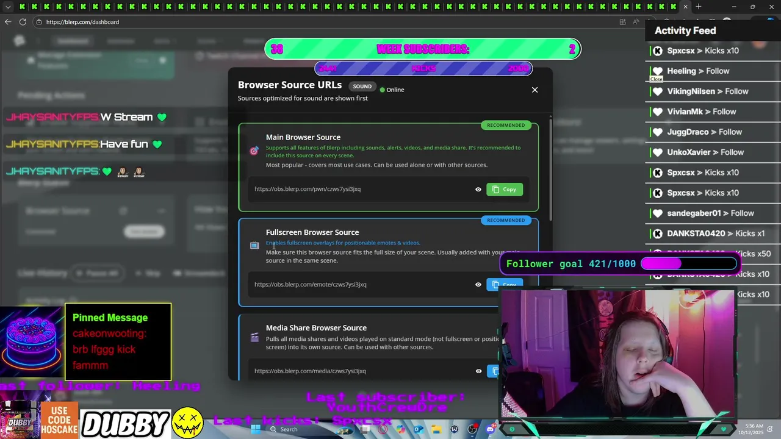Open Copilot from the taskbar
The width and height of the screenshot is (781, 439).
400,429
